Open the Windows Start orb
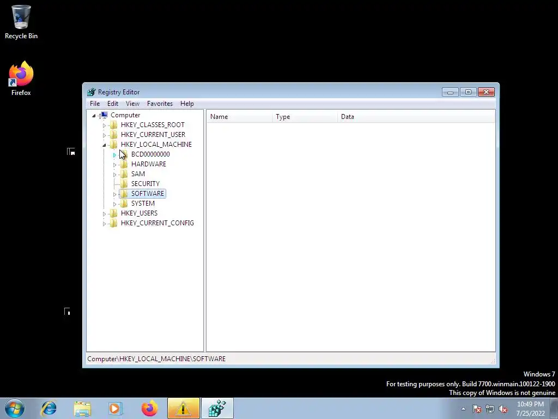Screen dimensions: 558x419 pos(15,408)
